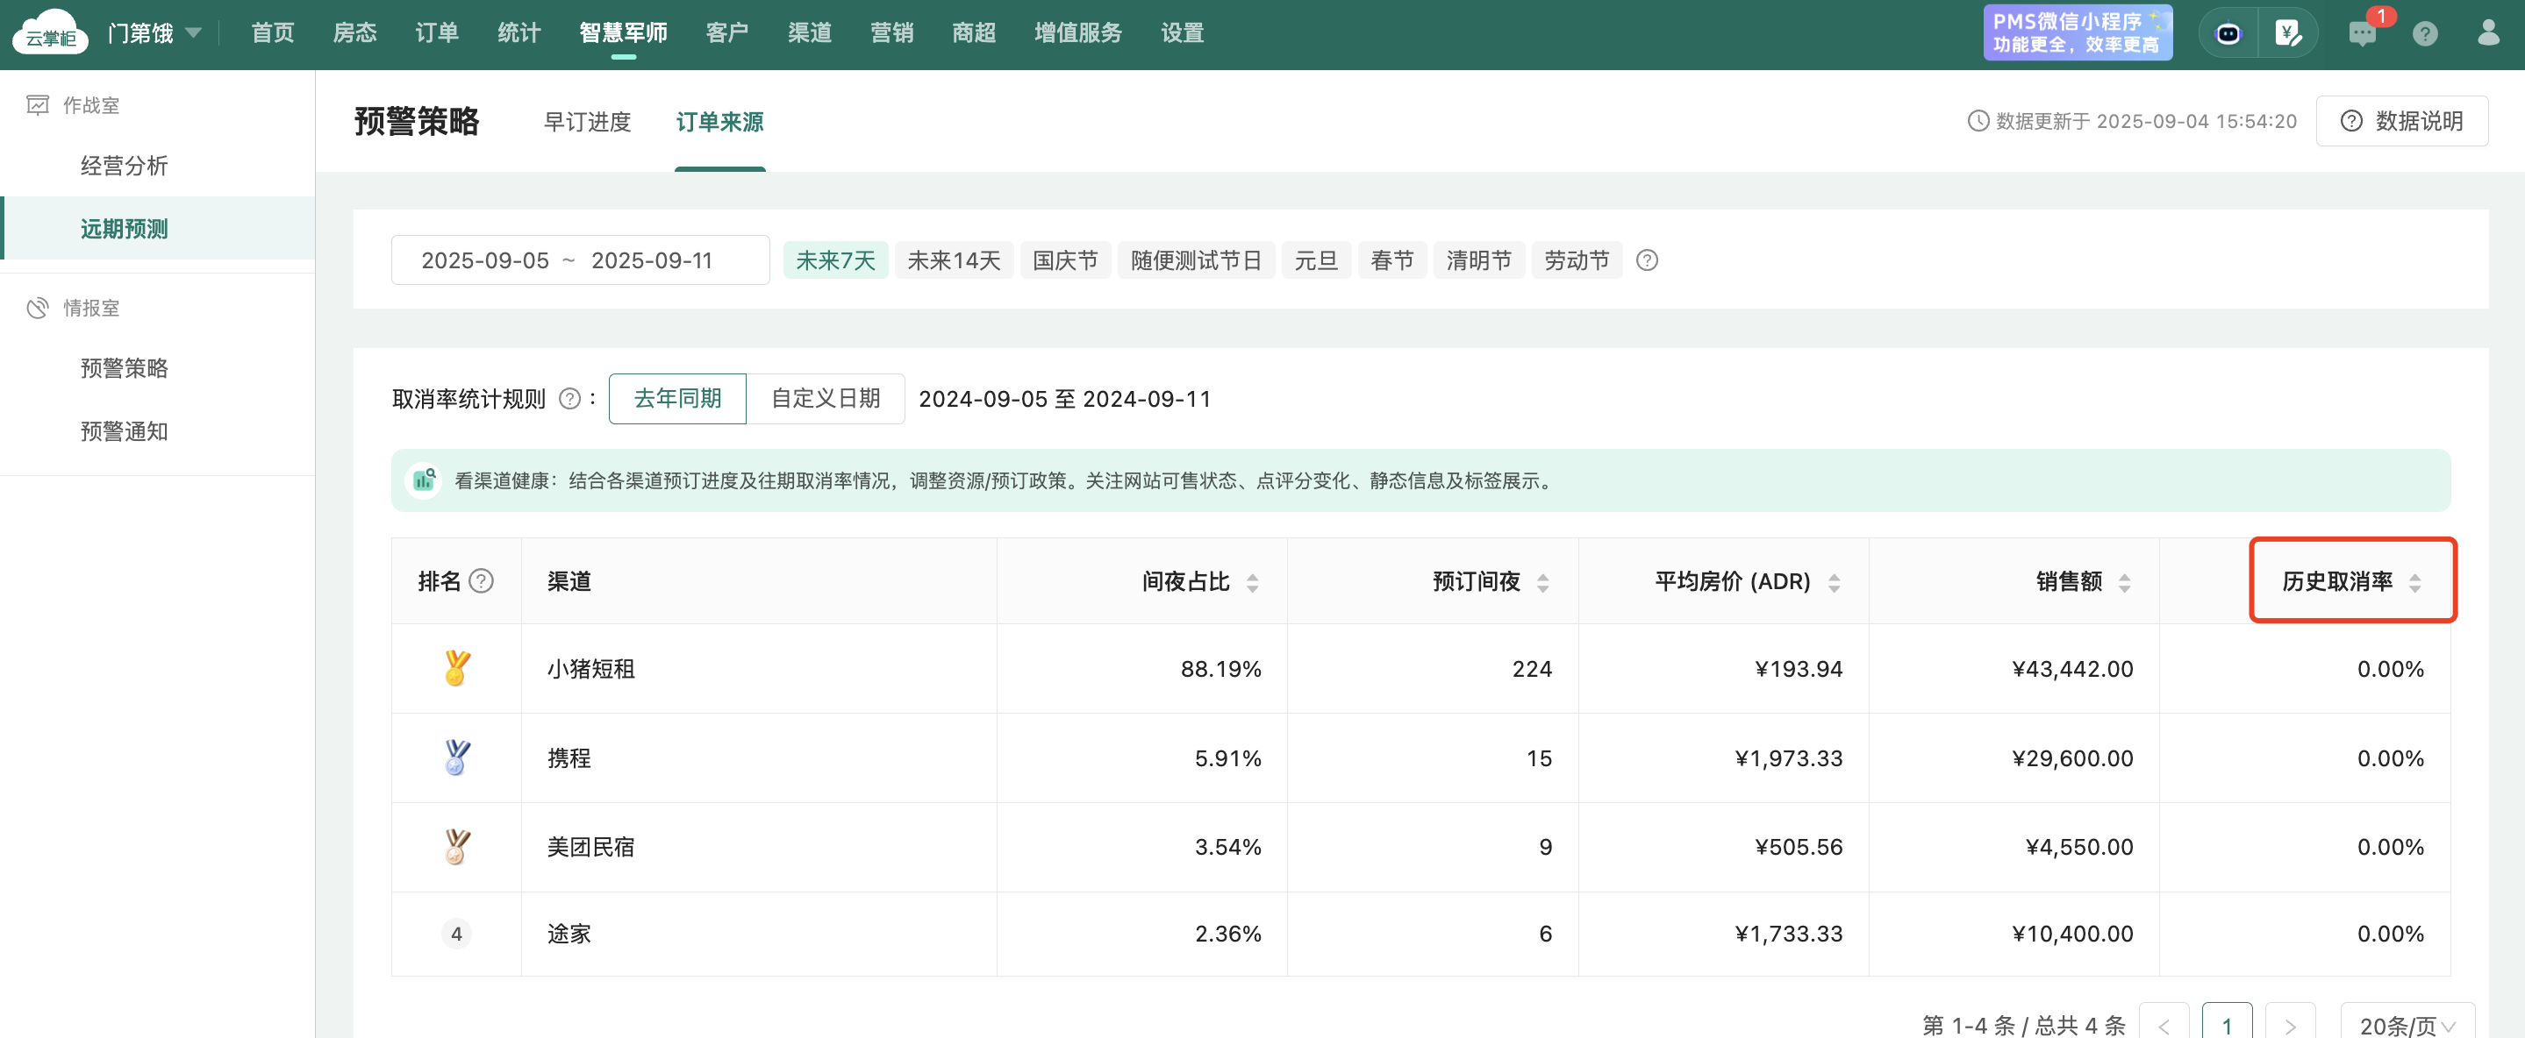
Task: Click the help icon after 劳动节
Action: point(1647,260)
